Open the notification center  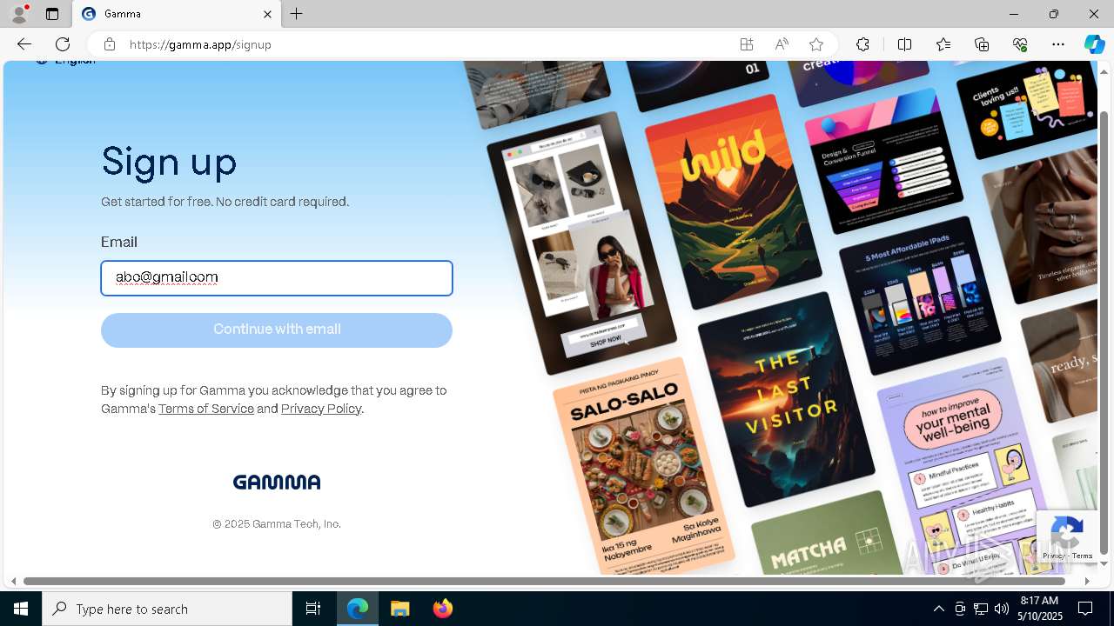click(1085, 609)
